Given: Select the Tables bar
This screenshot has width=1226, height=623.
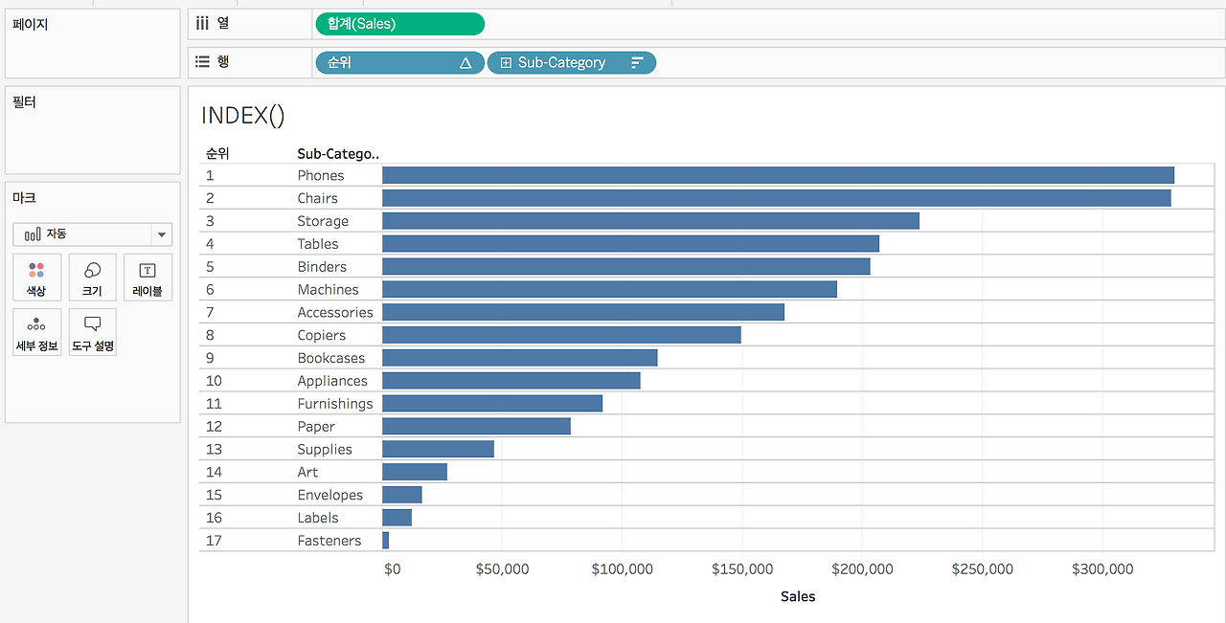Looking at the screenshot, I should pyautogui.click(x=630, y=244).
